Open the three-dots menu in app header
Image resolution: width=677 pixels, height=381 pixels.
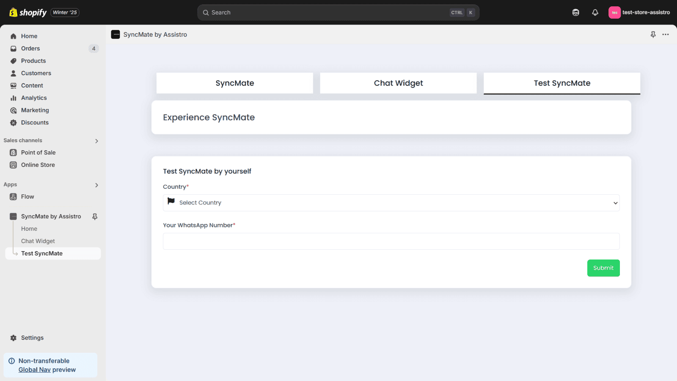pos(666,35)
